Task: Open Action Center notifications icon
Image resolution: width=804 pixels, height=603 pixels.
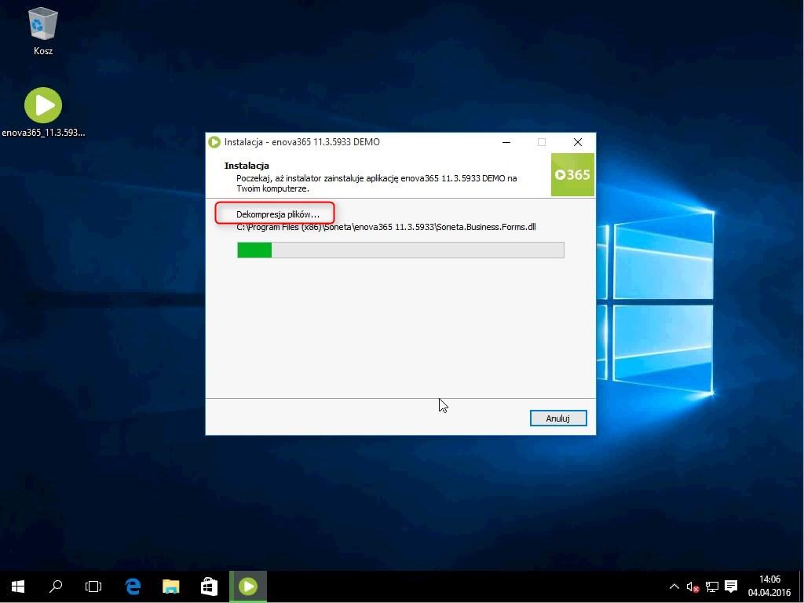Action: pos(731,587)
